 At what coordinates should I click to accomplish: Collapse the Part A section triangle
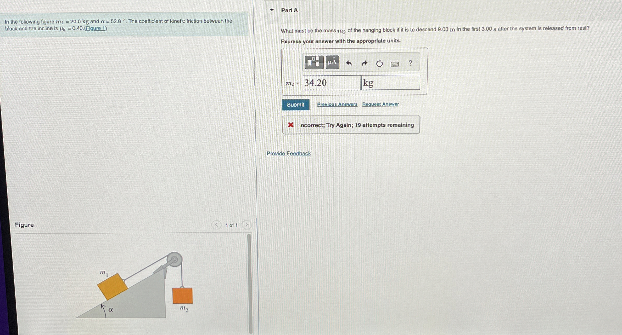[x=272, y=10]
